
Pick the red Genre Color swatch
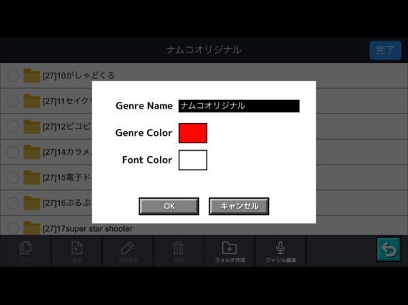point(192,133)
